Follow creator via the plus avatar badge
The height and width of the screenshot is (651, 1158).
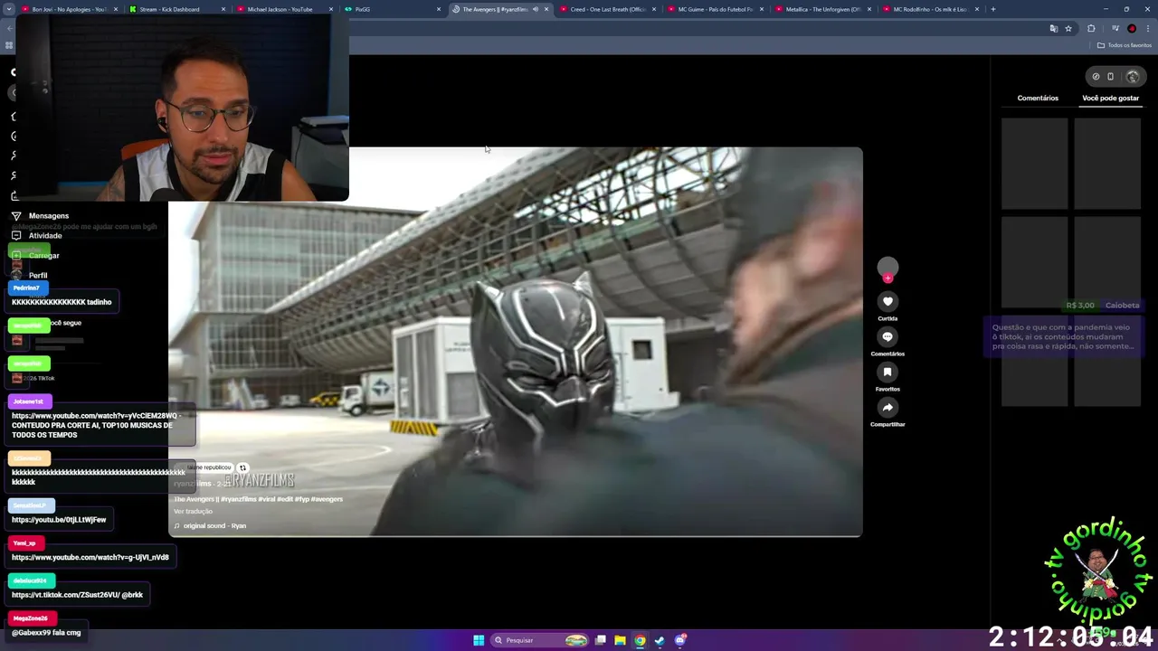coord(887,278)
